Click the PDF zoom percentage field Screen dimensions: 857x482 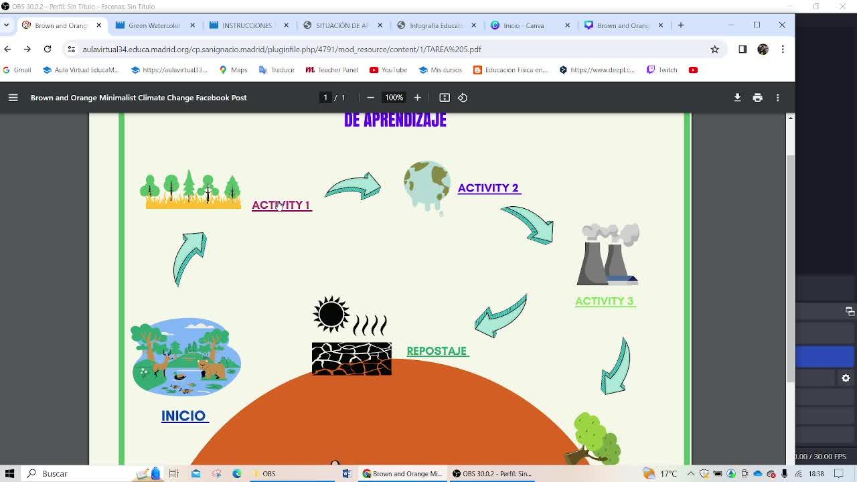pyautogui.click(x=394, y=98)
